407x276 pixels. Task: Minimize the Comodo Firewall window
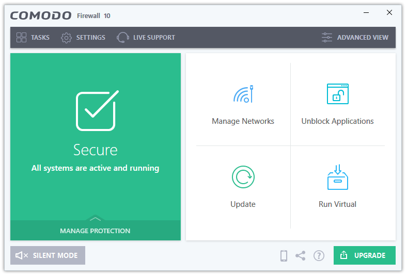point(366,12)
